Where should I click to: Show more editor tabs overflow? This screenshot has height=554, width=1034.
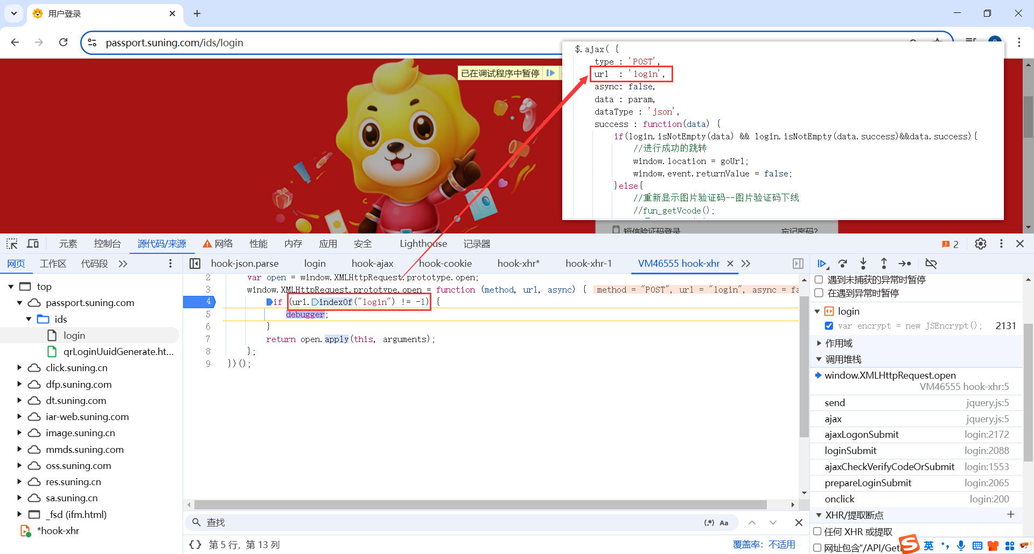746,264
